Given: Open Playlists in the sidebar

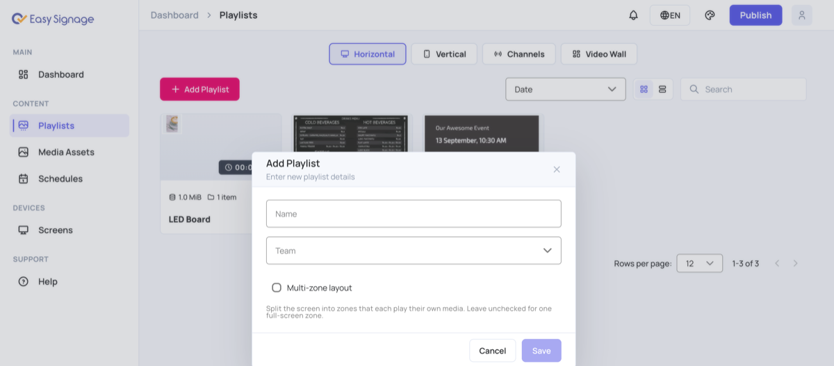Looking at the screenshot, I should click(x=69, y=126).
